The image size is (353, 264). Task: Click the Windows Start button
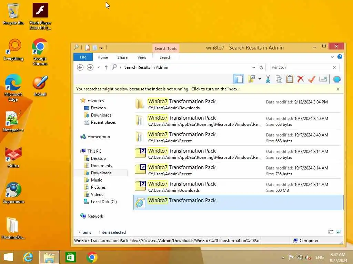9,257
